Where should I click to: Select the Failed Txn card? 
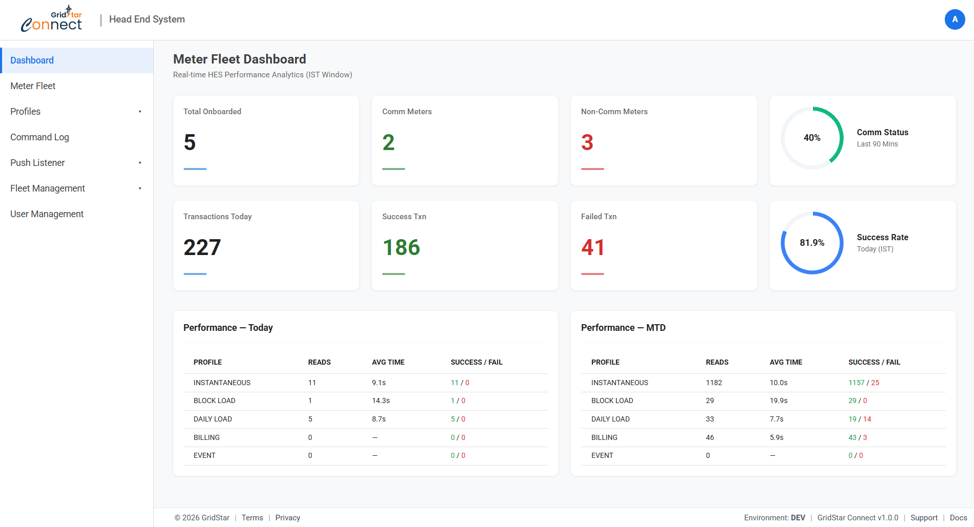[x=663, y=245]
